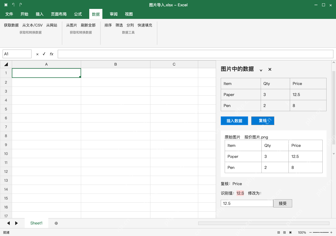Click the 复核 button
The height and width of the screenshot is (236, 336).
pos(263,121)
